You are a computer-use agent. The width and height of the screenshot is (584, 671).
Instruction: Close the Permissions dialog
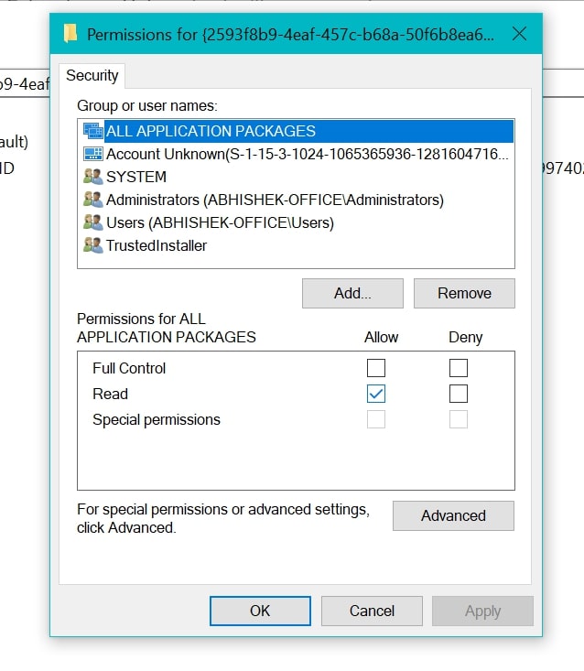pyautogui.click(x=519, y=34)
